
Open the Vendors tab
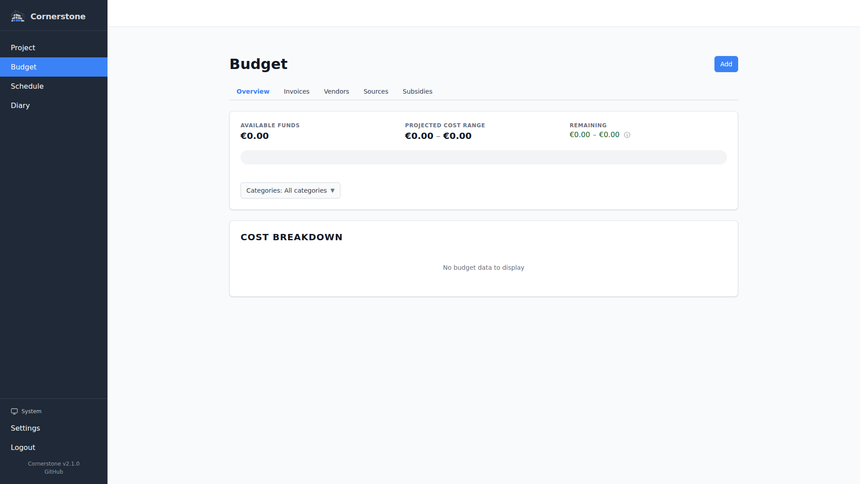click(x=336, y=91)
